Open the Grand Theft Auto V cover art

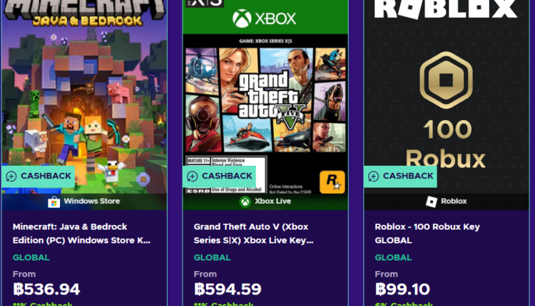click(265, 107)
